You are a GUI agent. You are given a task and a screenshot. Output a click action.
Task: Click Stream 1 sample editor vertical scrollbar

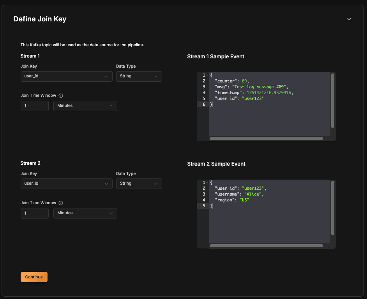333,101
